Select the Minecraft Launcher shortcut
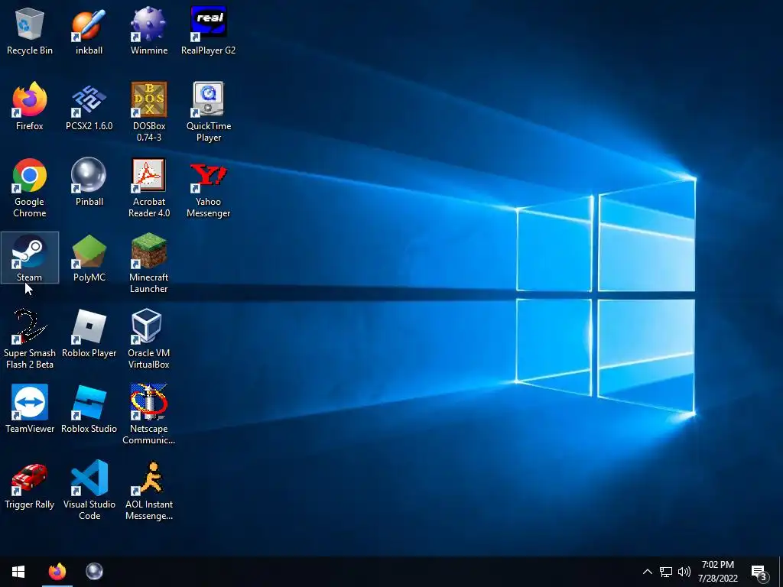The width and height of the screenshot is (783, 587). pyautogui.click(x=149, y=264)
